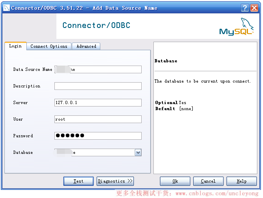Click the Description label
Screen dimensions: 263x198
(27, 86)
